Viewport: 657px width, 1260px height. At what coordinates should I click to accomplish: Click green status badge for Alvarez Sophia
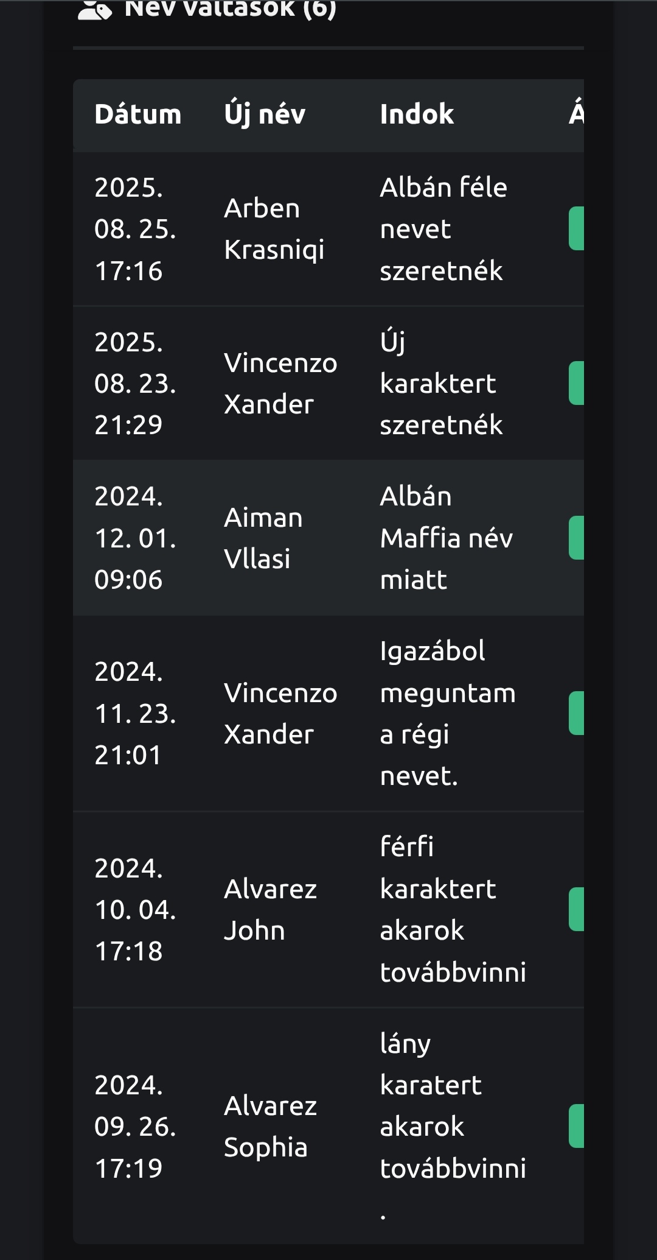(x=577, y=1126)
